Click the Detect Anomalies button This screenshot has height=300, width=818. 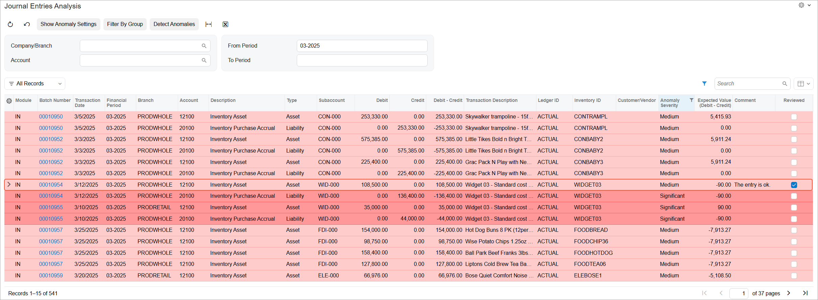(174, 24)
